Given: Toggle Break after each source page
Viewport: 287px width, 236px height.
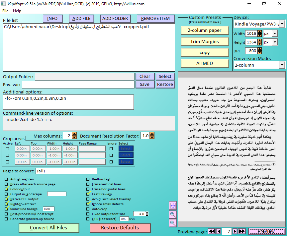Looking at the screenshot, I should click(6, 184).
